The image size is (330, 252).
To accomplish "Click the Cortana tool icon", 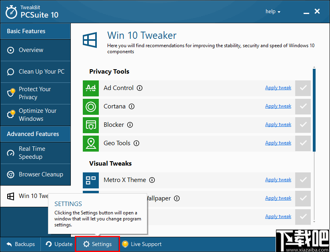I will coord(91,106).
